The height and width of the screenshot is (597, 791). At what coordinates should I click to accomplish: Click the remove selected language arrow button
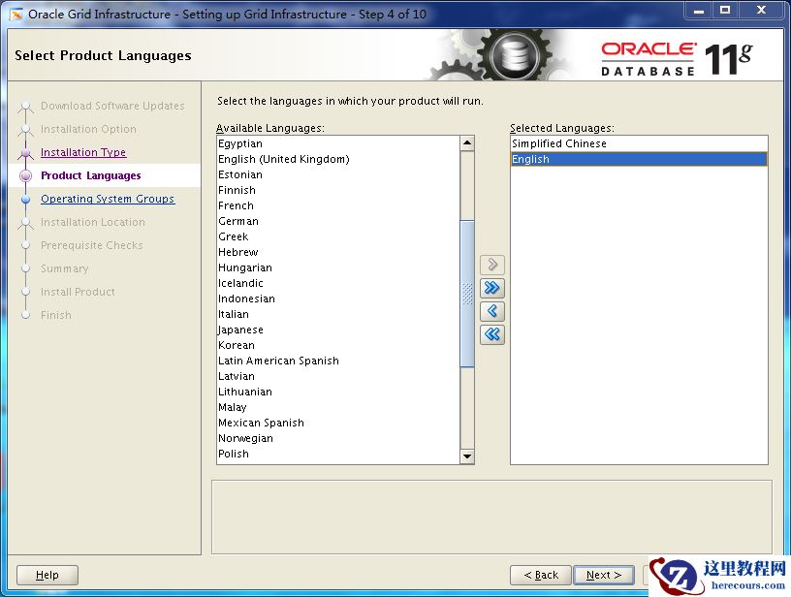pyautogui.click(x=492, y=311)
